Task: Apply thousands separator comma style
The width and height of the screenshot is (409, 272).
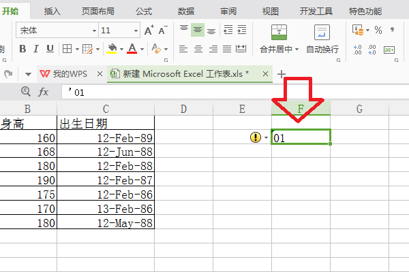Action: (392, 30)
